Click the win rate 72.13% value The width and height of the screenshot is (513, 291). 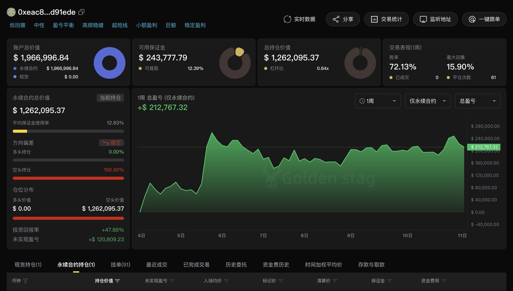point(403,67)
